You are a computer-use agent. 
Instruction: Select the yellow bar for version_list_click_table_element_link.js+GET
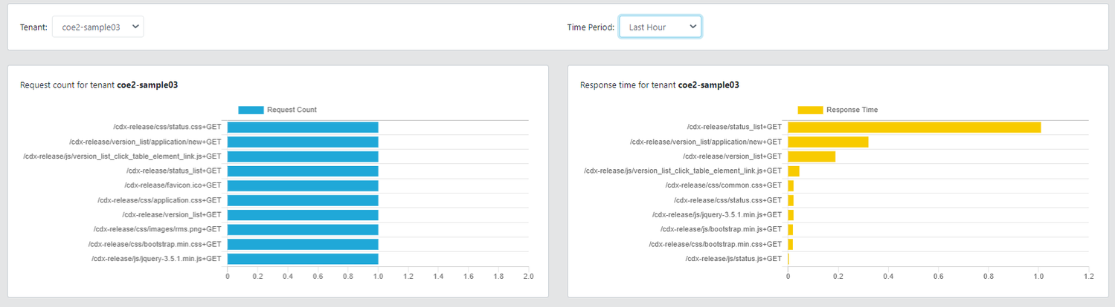(794, 171)
